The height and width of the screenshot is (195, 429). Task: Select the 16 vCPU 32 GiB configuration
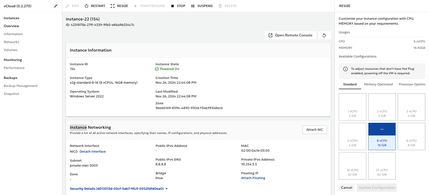coord(352,166)
